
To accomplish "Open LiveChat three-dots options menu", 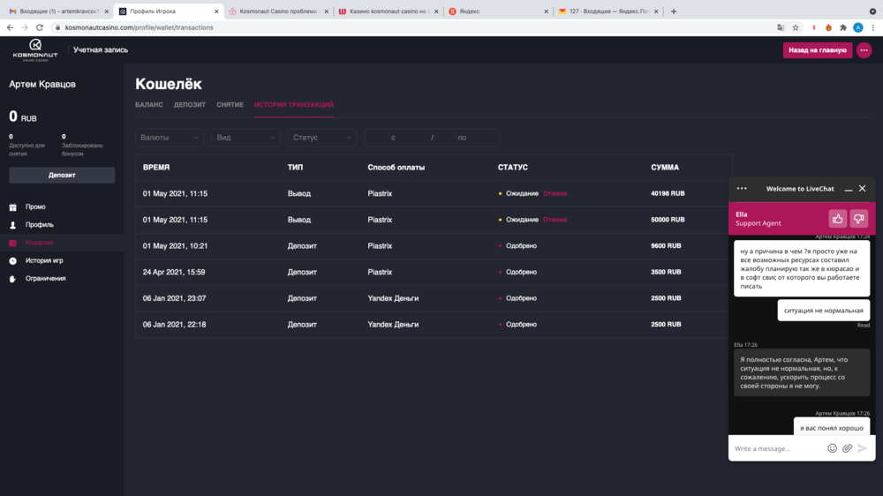I will click(x=742, y=188).
